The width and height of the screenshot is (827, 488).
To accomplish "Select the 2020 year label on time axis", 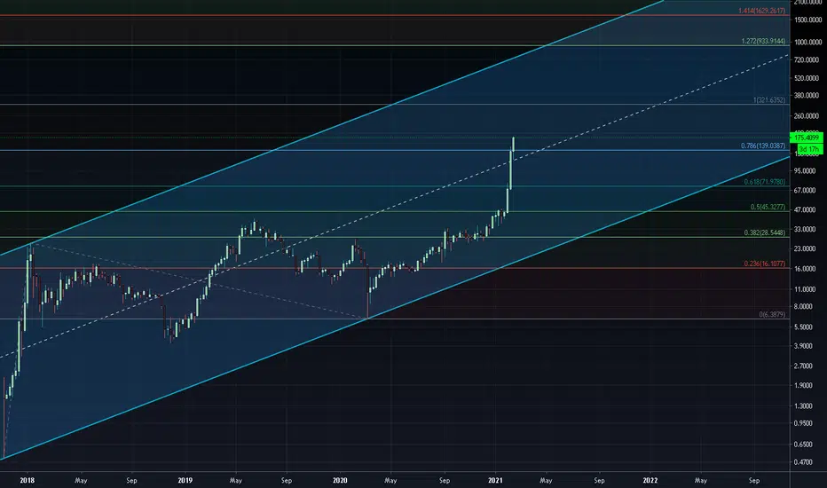I will coord(340,481).
